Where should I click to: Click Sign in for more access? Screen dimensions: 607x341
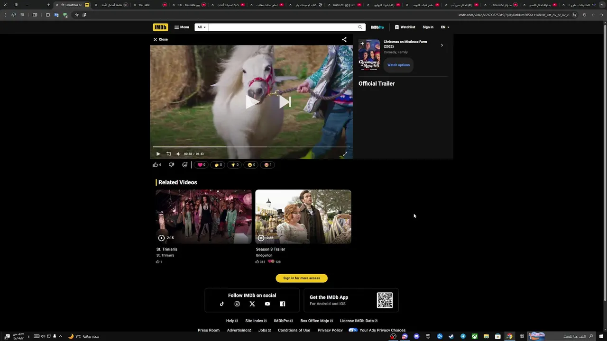coord(302,278)
